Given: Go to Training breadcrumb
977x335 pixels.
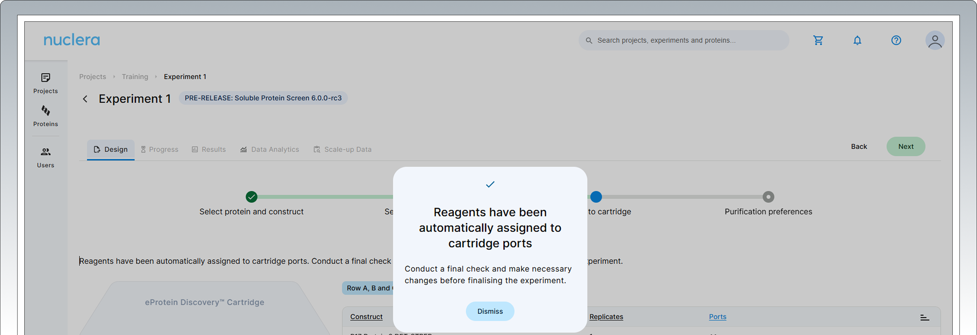Looking at the screenshot, I should [x=135, y=76].
